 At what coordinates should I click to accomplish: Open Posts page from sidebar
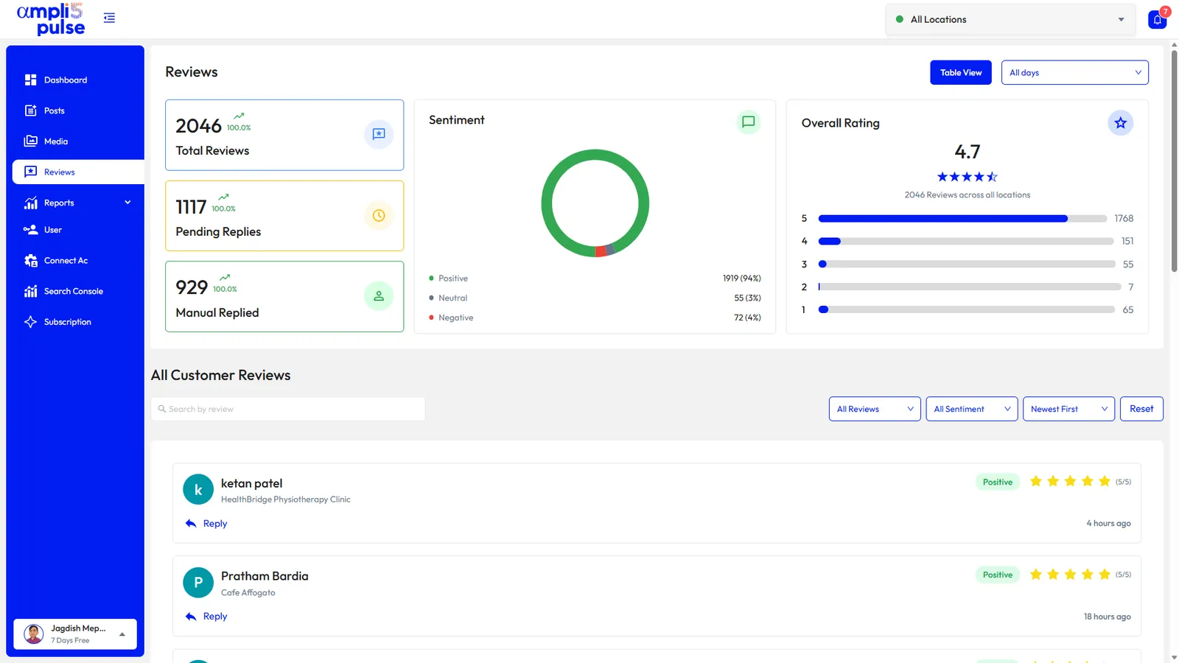click(78, 110)
